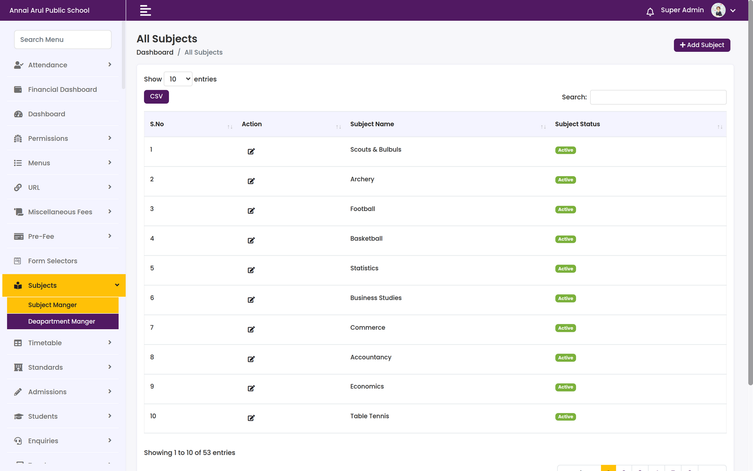
Task: Toggle the hamburger sidebar menu icon
Action: pos(145,10)
